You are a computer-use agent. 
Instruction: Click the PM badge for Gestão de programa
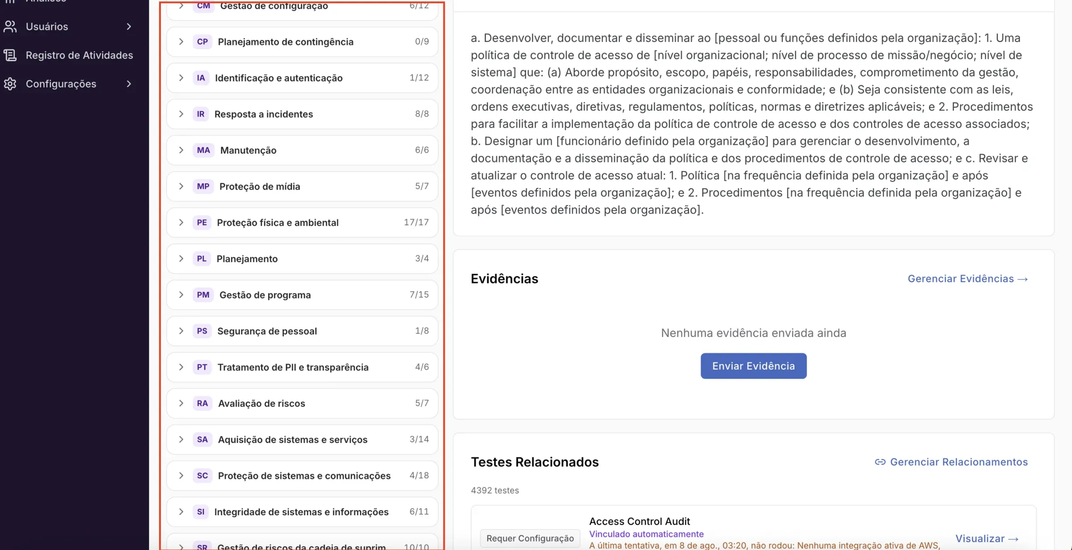tap(203, 295)
